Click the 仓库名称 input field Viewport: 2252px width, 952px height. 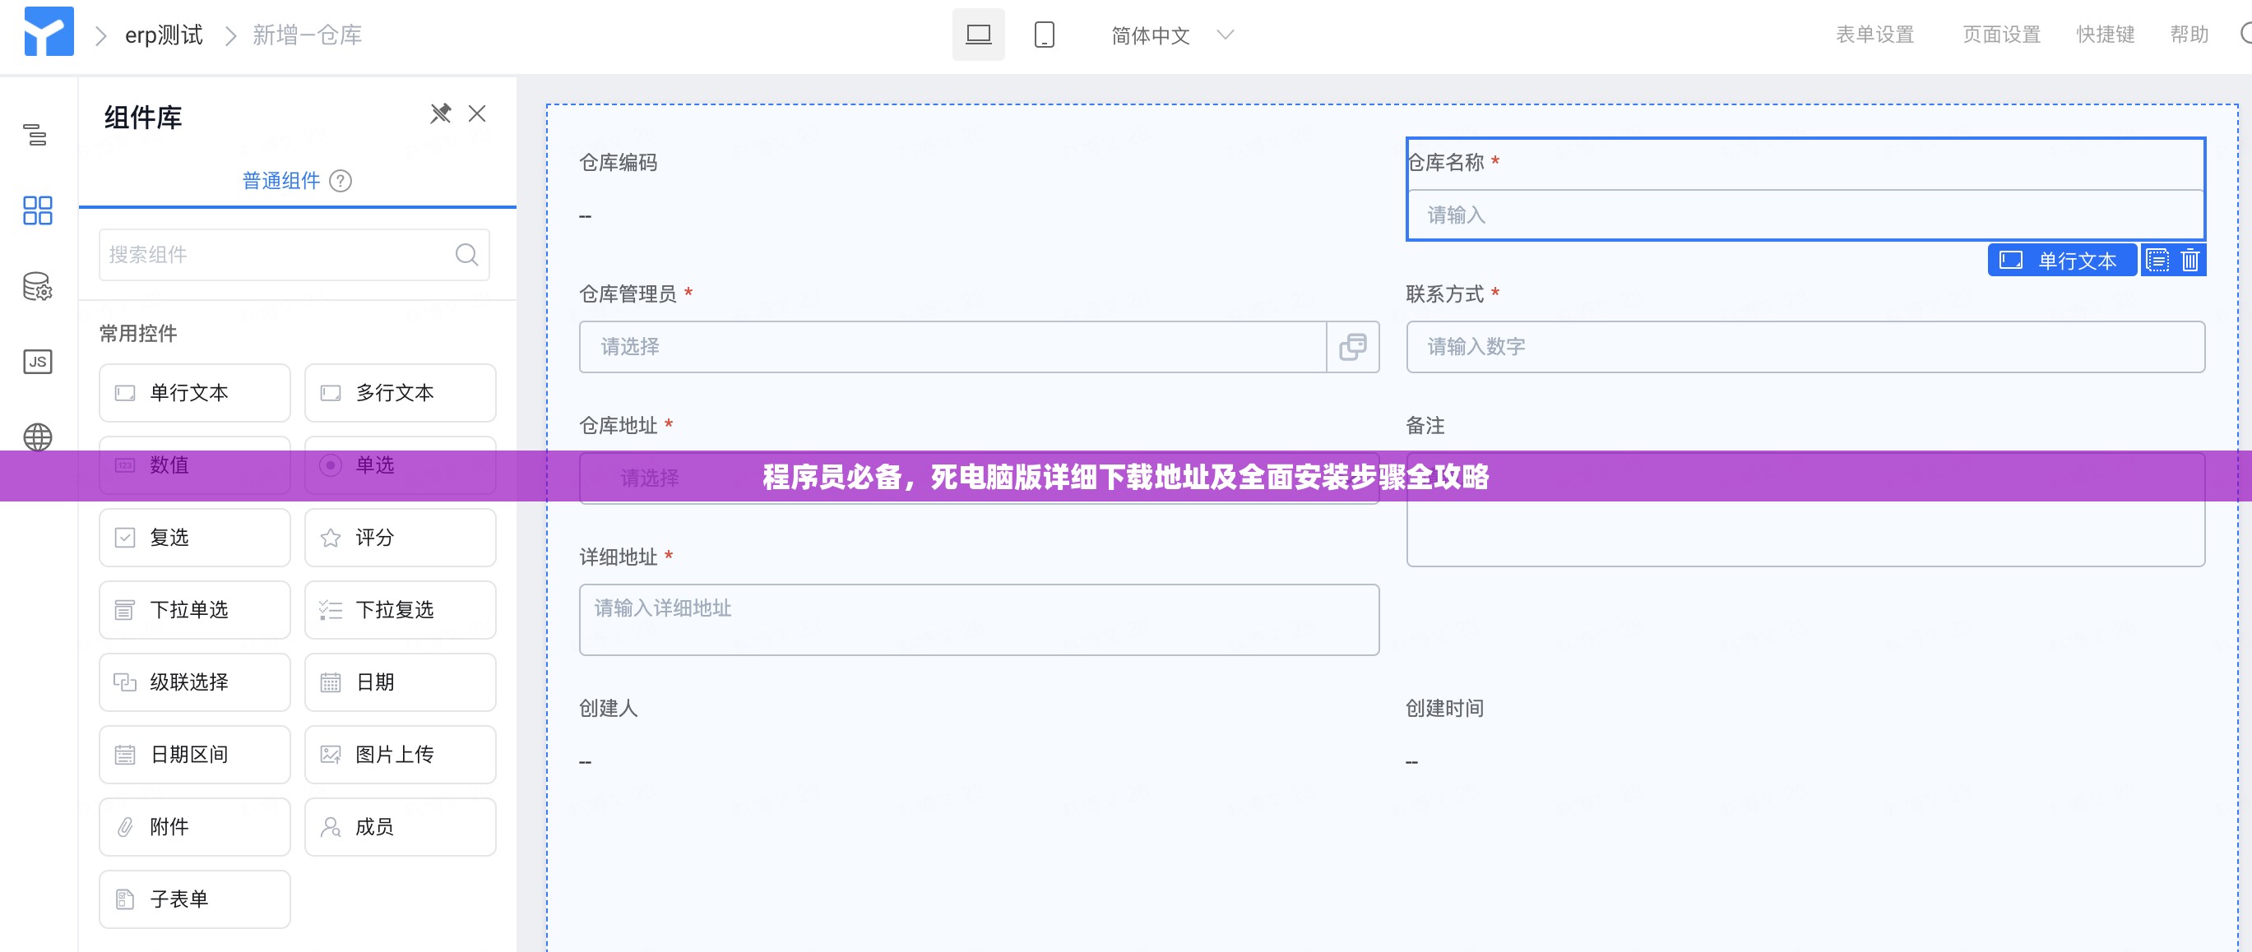click(x=1805, y=215)
